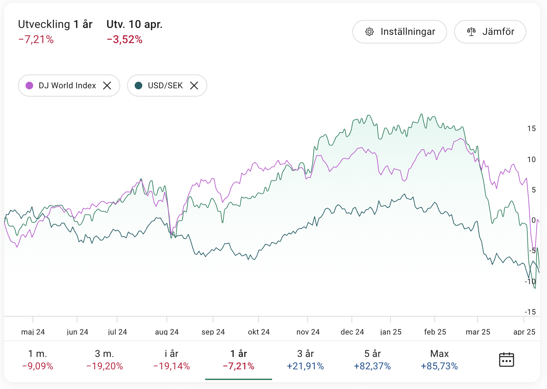Choose the 1 år period tab
Screen dimensions: 547x389
(x=239, y=360)
